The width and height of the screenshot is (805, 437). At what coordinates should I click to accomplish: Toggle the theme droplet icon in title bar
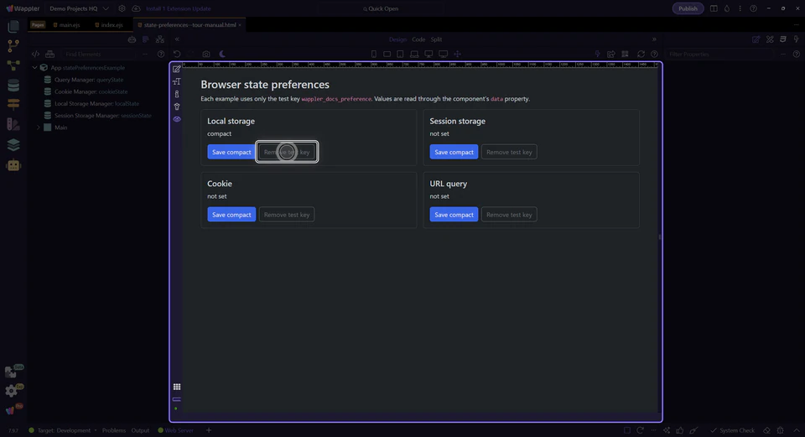tap(727, 8)
